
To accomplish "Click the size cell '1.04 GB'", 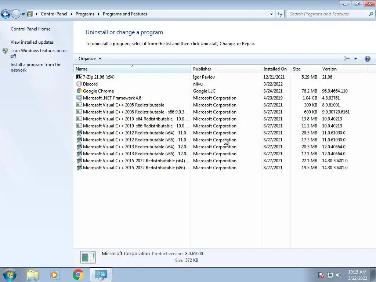I will 310,98.
